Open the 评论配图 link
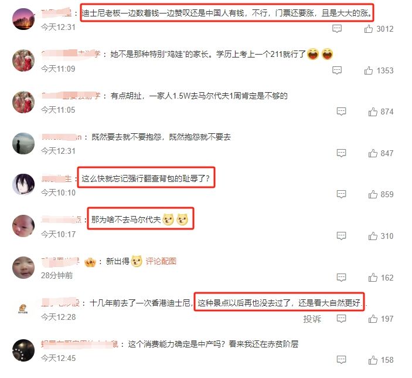Viewport: 412px width, 378px height. [x=161, y=261]
